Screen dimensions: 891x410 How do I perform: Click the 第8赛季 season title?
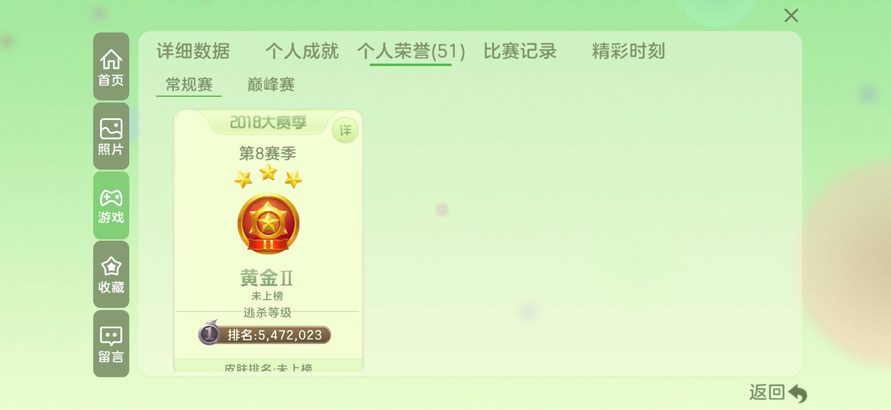pyautogui.click(x=267, y=153)
